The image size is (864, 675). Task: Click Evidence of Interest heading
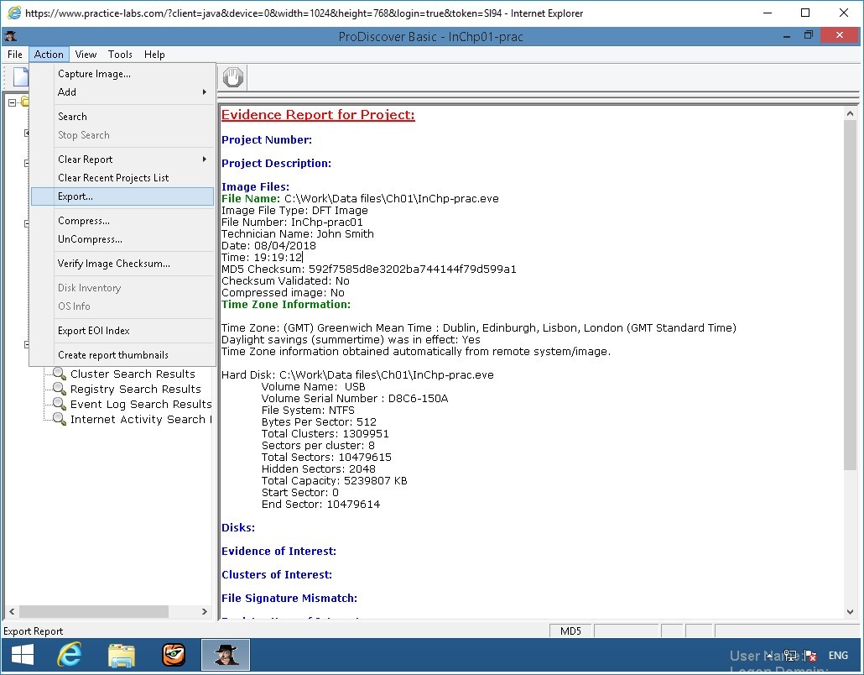point(278,551)
